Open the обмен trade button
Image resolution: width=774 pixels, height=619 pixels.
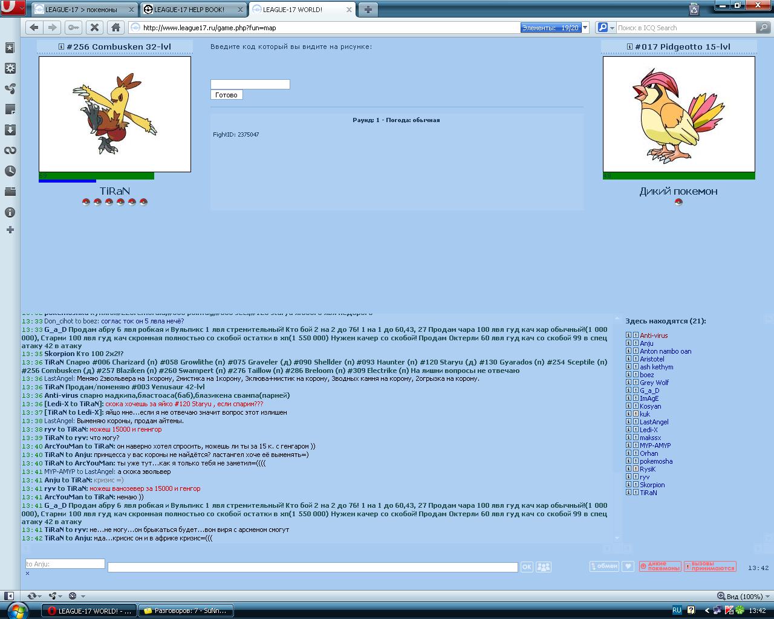coord(604,566)
